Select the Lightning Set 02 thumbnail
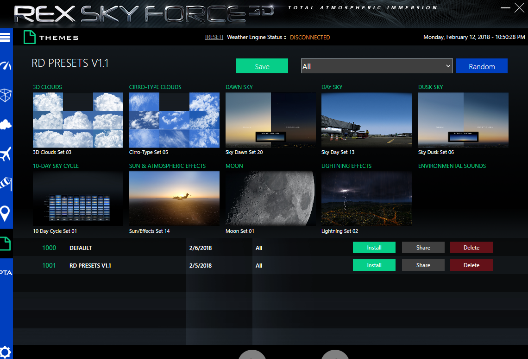Image resolution: width=528 pixels, height=359 pixels. coord(366,199)
